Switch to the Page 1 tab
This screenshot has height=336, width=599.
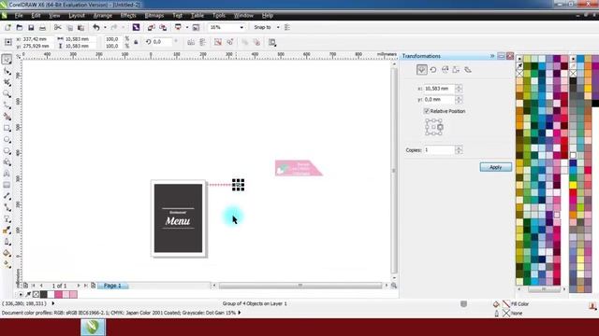pos(112,286)
